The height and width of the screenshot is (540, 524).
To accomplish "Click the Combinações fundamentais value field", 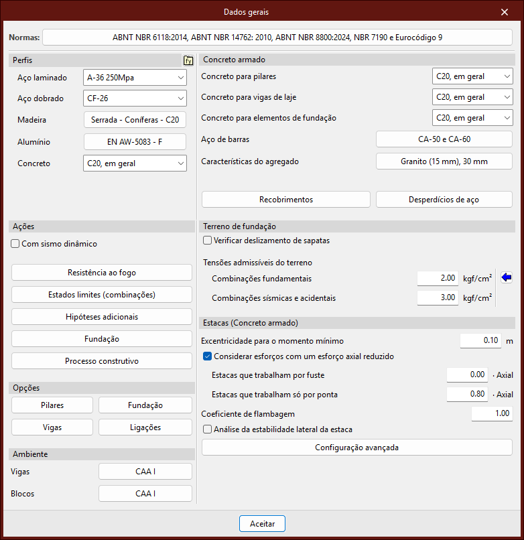I will click(438, 279).
